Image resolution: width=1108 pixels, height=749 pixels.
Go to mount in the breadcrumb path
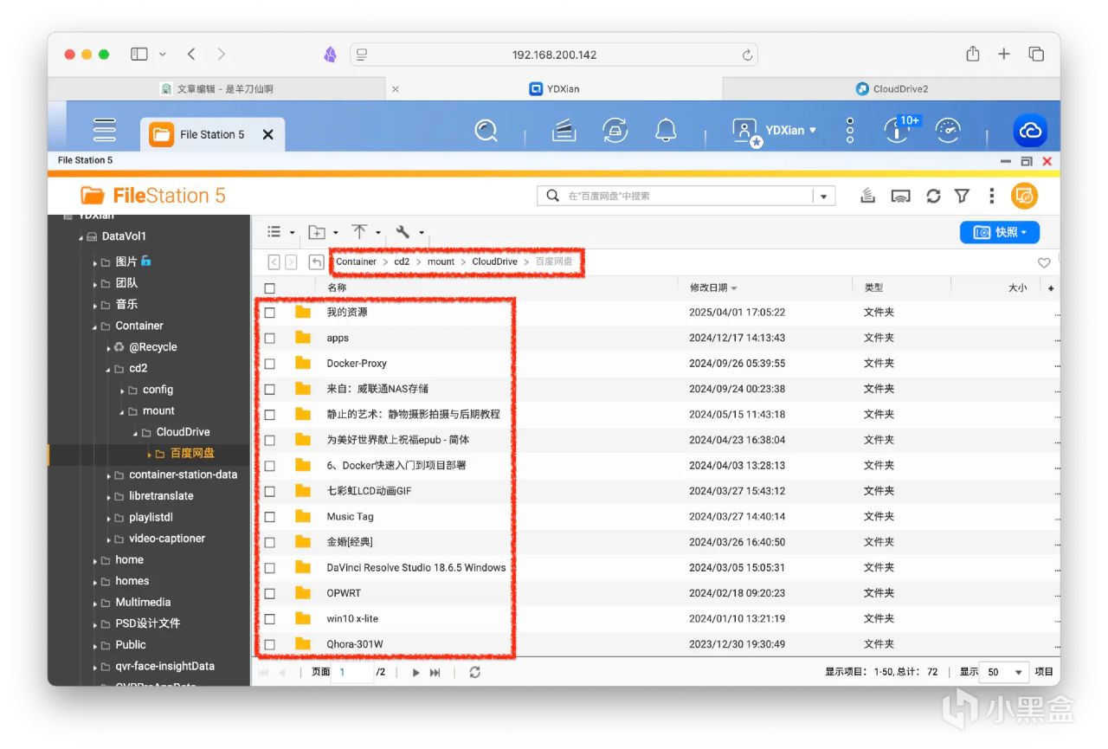(x=441, y=262)
